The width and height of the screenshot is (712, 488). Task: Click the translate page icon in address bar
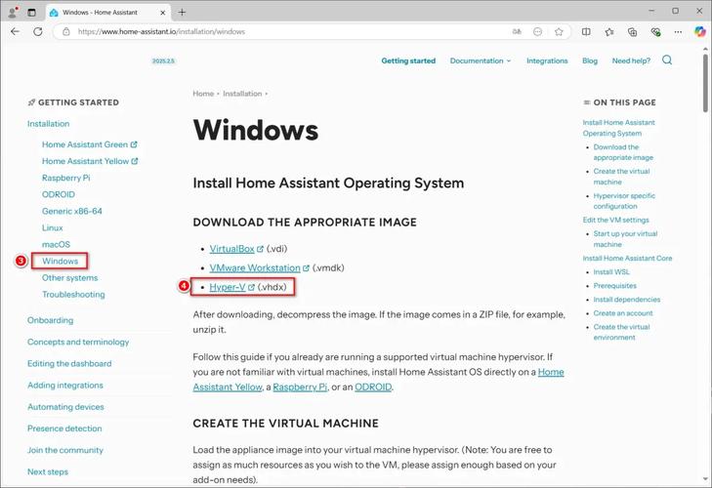click(517, 32)
